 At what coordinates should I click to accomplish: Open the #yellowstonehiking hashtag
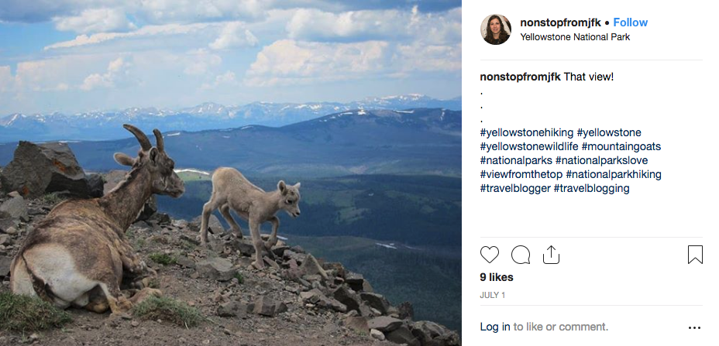click(x=527, y=132)
